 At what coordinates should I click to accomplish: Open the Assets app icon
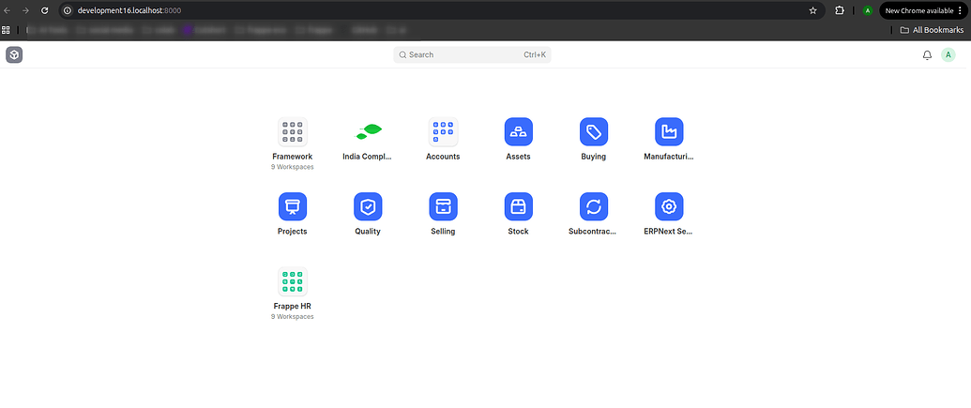point(518,132)
